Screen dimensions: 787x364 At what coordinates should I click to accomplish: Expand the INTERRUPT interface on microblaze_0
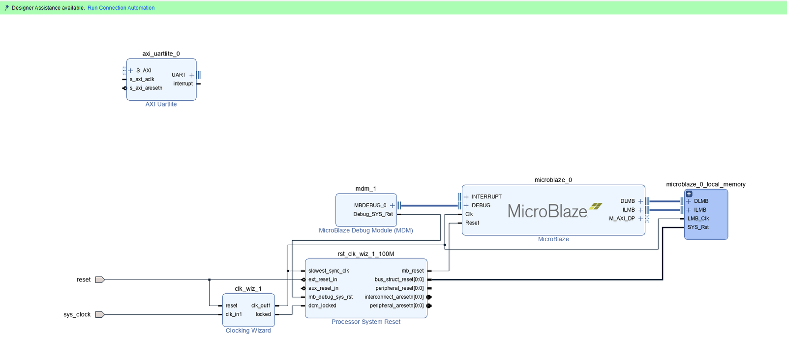click(466, 197)
